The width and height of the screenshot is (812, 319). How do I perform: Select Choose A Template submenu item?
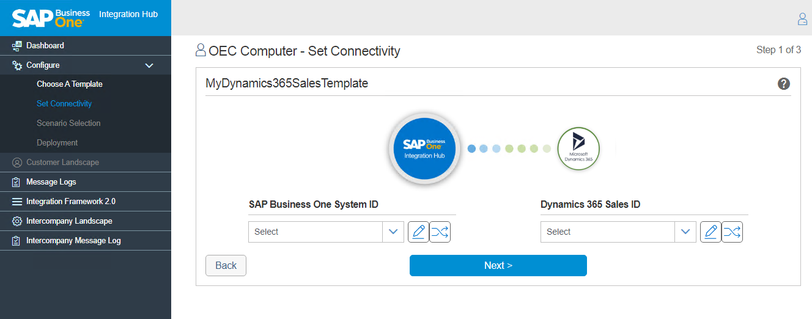click(x=69, y=84)
